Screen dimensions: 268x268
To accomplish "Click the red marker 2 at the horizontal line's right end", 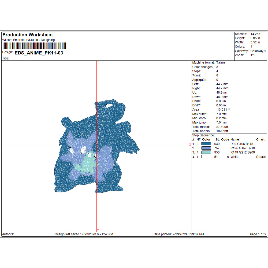I will [190, 144].
